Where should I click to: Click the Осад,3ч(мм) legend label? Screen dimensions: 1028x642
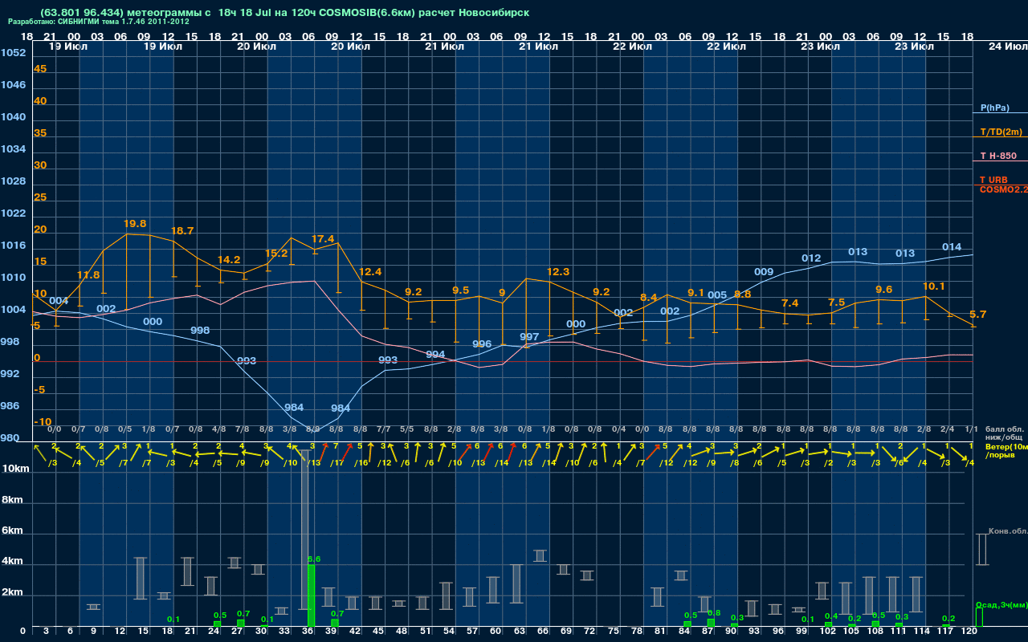[x=1001, y=604]
